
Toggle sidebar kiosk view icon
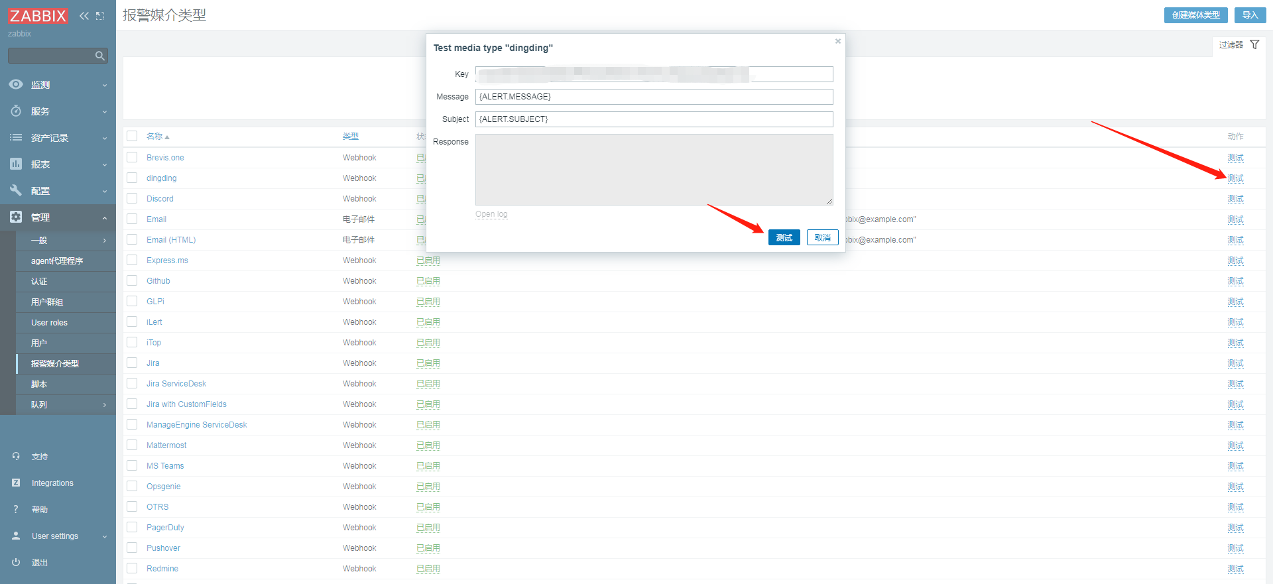coord(100,15)
